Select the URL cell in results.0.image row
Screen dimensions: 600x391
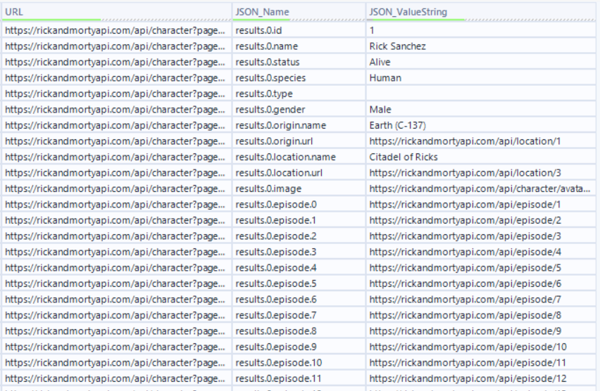116,188
